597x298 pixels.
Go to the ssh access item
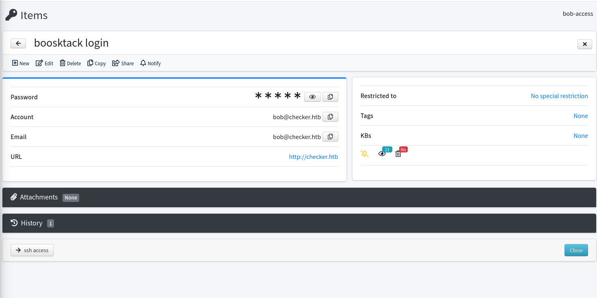tap(32, 250)
